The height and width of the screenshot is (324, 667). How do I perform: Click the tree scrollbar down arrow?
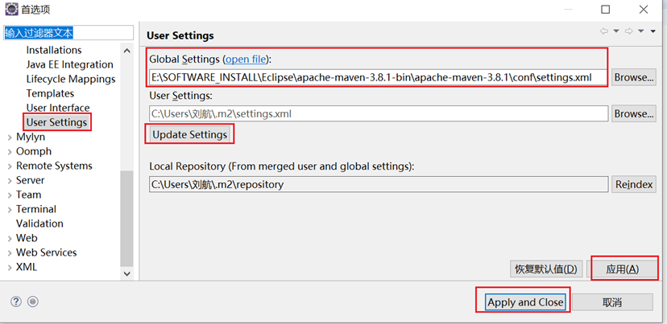[126, 273]
